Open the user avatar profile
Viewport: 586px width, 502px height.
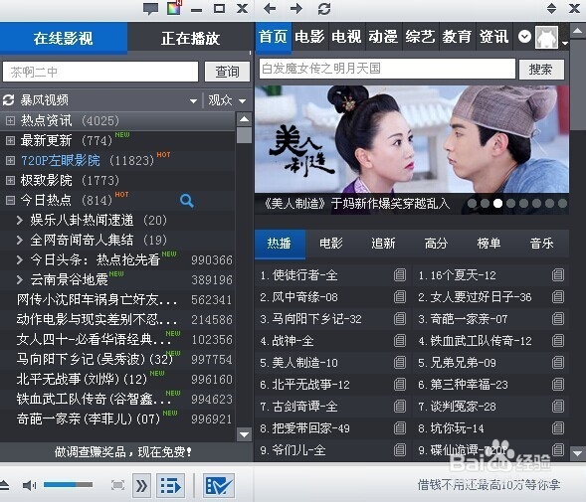coord(546,37)
